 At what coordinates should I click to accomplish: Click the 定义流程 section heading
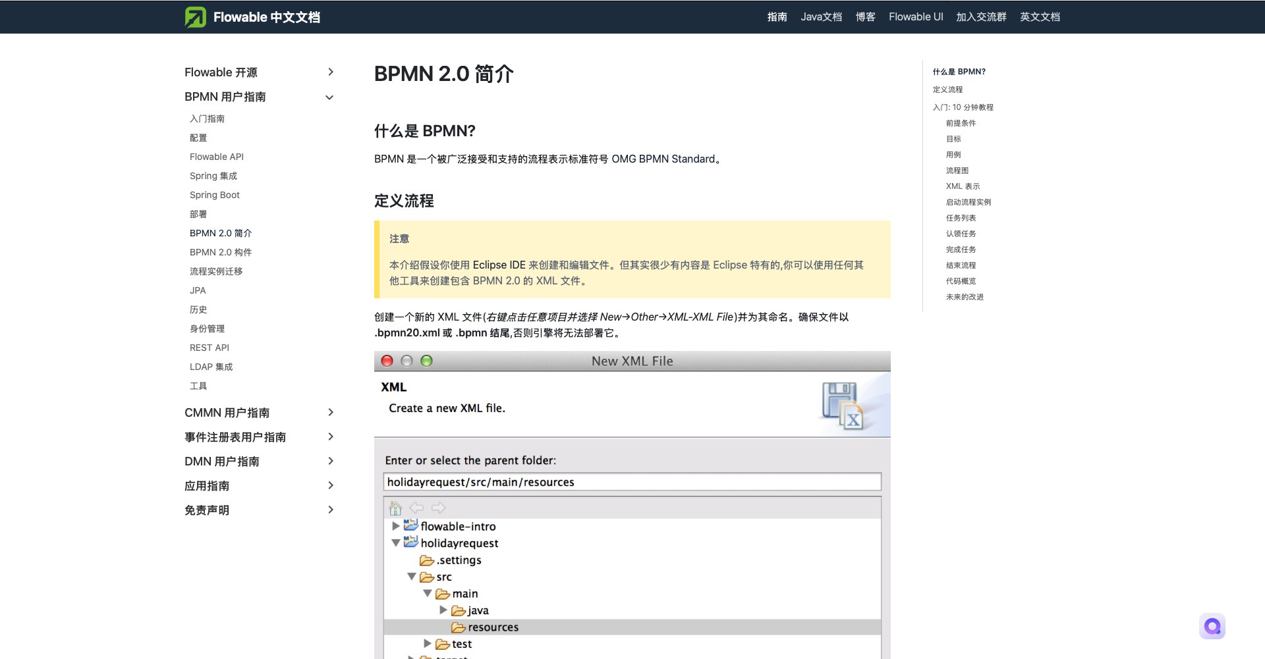coord(404,201)
